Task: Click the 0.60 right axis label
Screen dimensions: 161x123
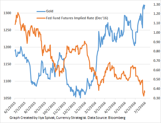Action: coord(157,70)
